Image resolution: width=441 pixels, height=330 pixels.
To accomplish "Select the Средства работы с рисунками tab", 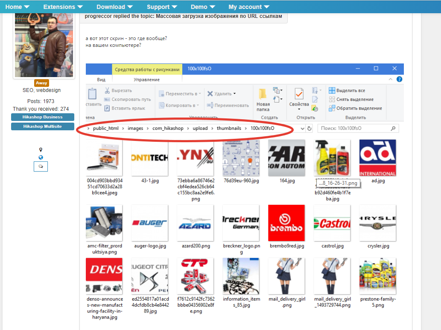I will [147, 69].
